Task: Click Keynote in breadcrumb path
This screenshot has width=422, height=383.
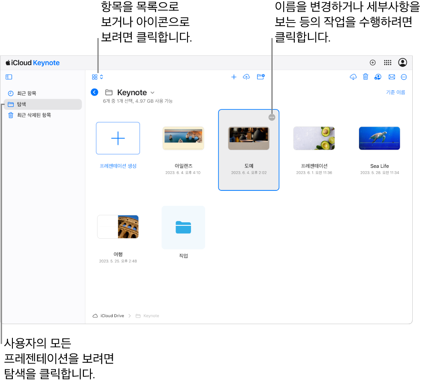Action: point(148,316)
